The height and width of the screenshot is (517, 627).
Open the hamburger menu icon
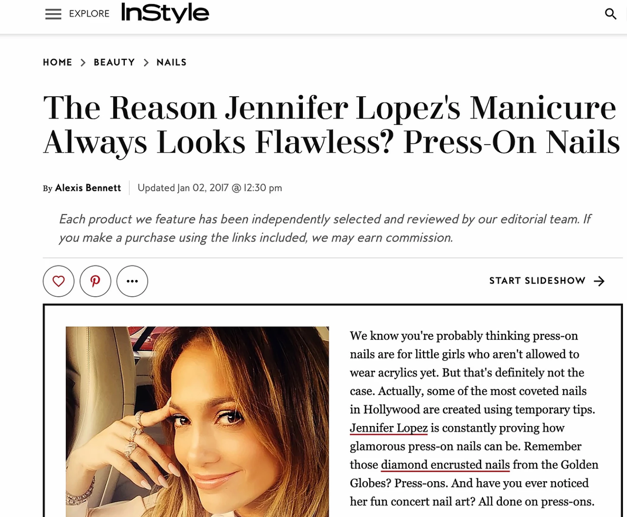53,14
